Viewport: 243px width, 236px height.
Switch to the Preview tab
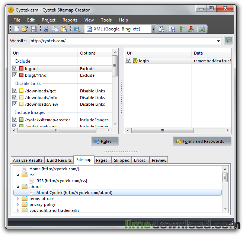click(159, 160)
